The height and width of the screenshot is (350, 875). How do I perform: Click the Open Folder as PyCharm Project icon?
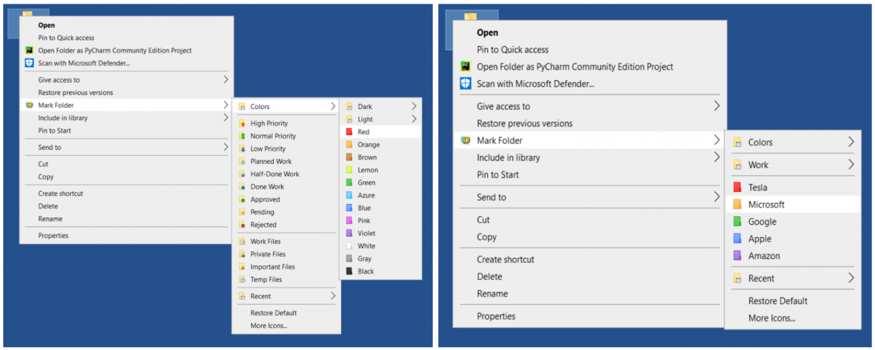point(30,50)
